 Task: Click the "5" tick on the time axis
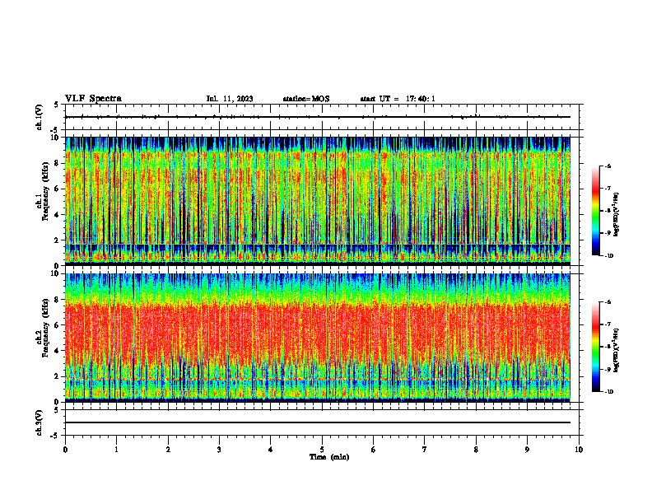[x=322, y=450]
